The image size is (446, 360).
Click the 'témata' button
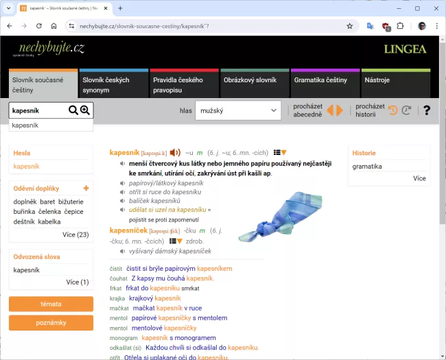point(51,304)
